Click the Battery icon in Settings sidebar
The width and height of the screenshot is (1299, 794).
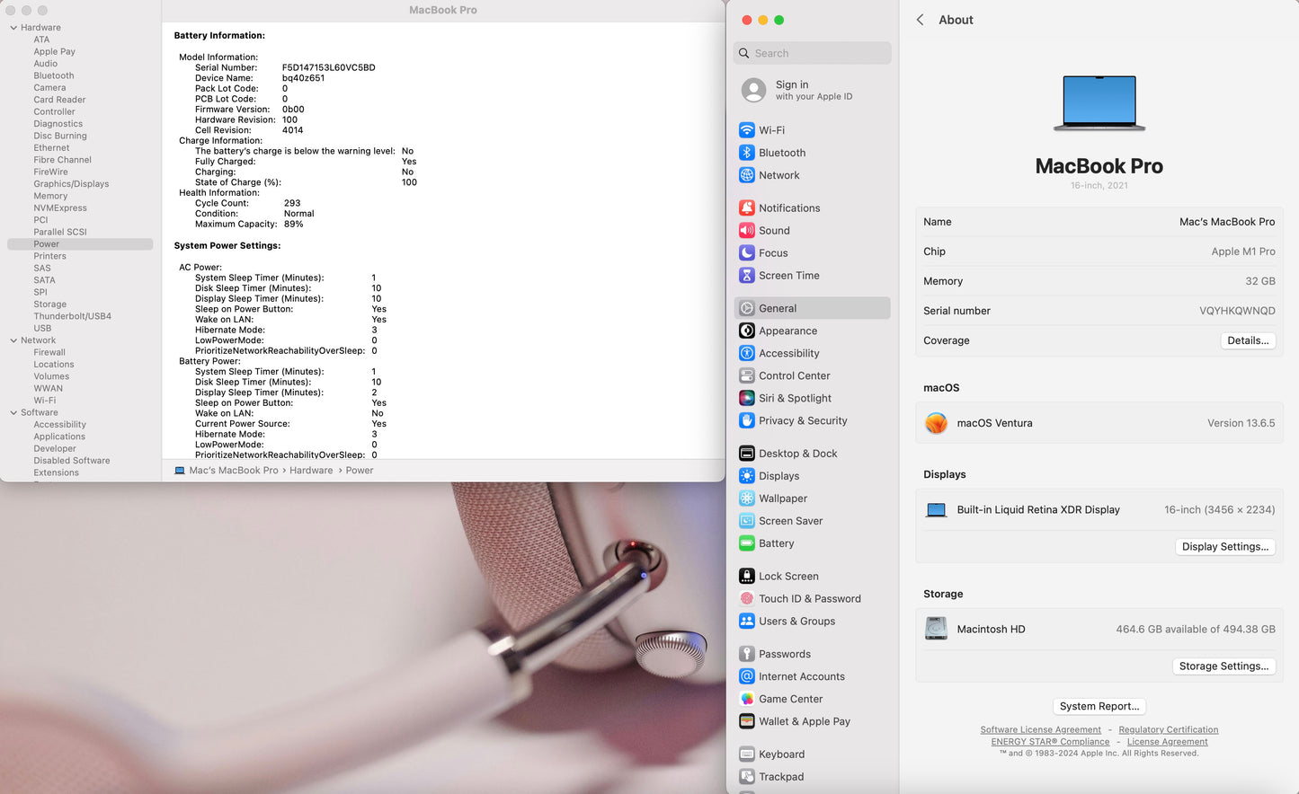pos(746,543)
